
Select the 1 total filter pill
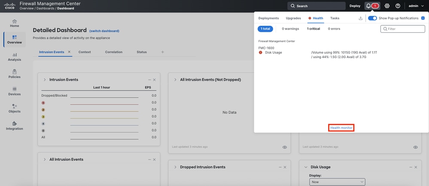(265, 29)
